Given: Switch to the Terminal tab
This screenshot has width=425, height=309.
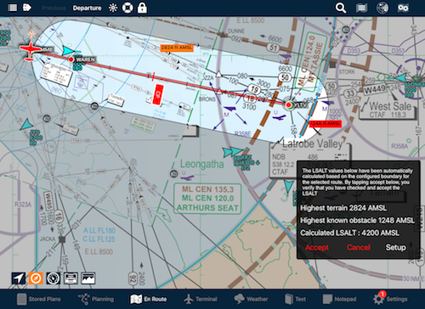Looking at the screenshot, I should coord(201,299).
